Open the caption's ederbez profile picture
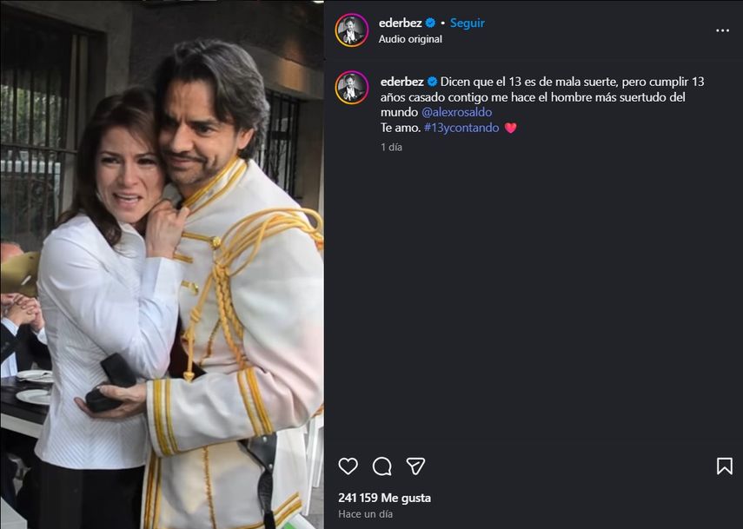743x529 pixels. pyautogui.click(x=351, y=84)
